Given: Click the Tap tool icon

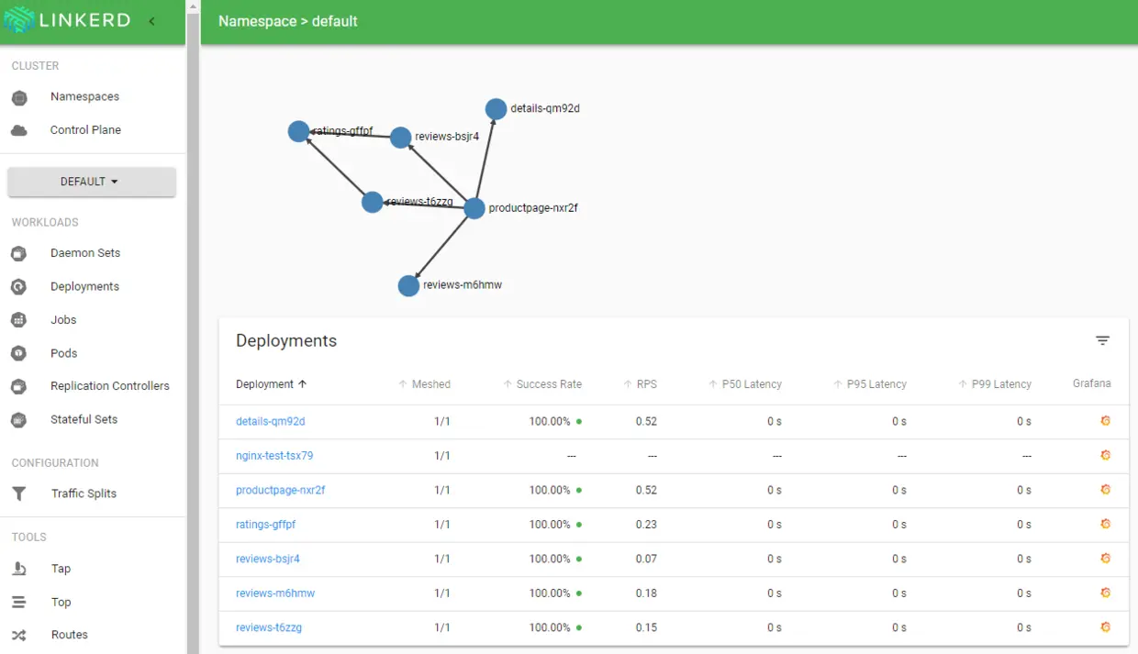Looking at the screenshot, I should coord(18,569).
